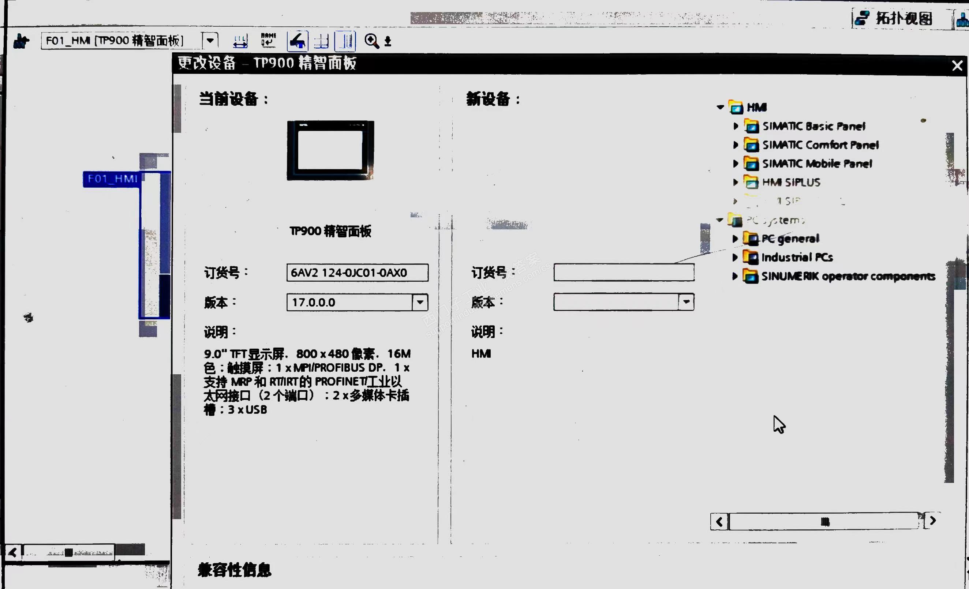Toggle the highlighted device view toolbar icon

297,41
